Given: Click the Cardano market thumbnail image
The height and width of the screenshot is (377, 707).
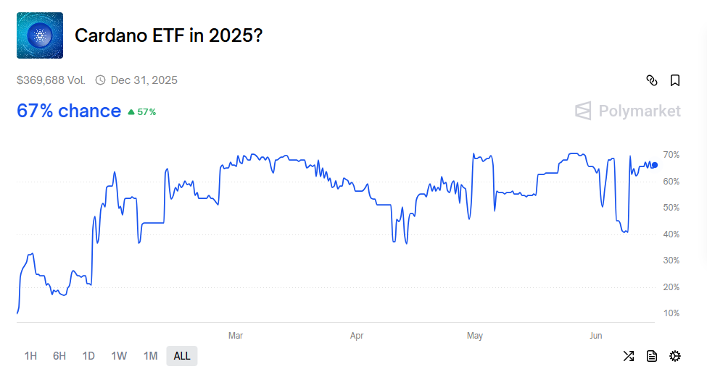Looking at the screenshot, I should click(40, 35).
